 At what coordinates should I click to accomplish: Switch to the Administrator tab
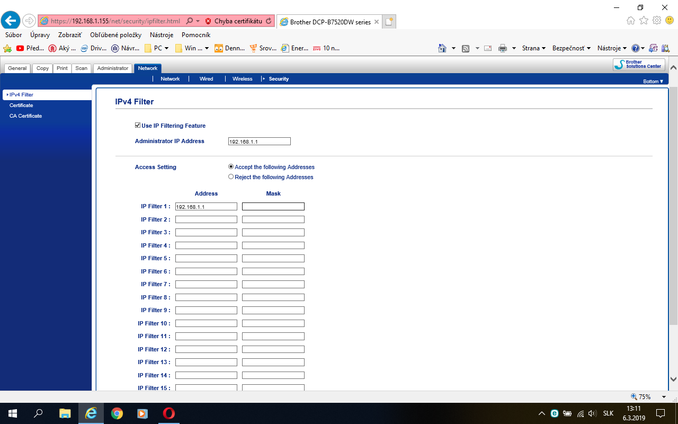113,68
